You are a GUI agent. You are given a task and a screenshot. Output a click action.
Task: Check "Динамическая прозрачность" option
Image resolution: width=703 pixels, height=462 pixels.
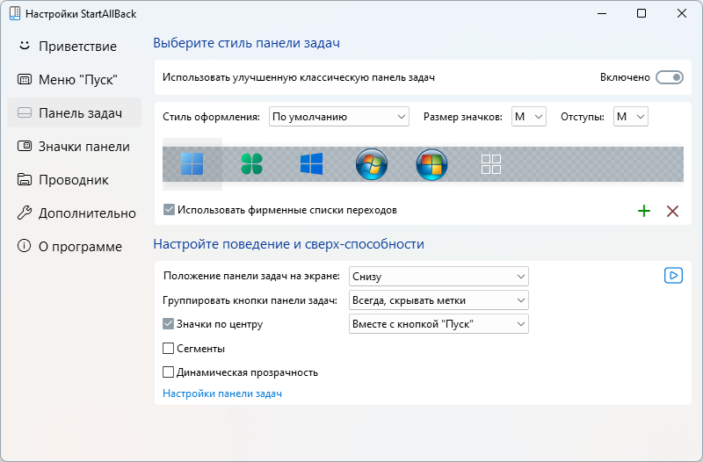168,372
